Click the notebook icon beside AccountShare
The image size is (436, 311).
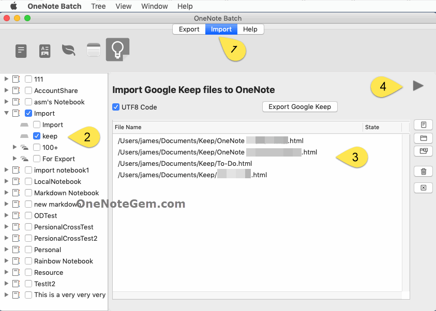[x=16, y=90]
